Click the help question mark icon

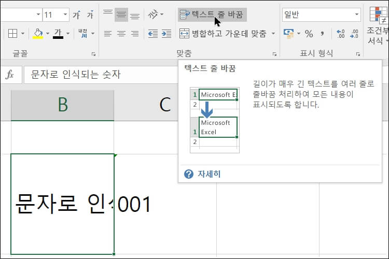tap(189, 174)
